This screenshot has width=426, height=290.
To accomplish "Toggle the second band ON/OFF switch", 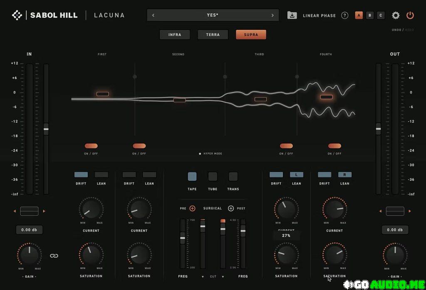I will coord(139,146).
